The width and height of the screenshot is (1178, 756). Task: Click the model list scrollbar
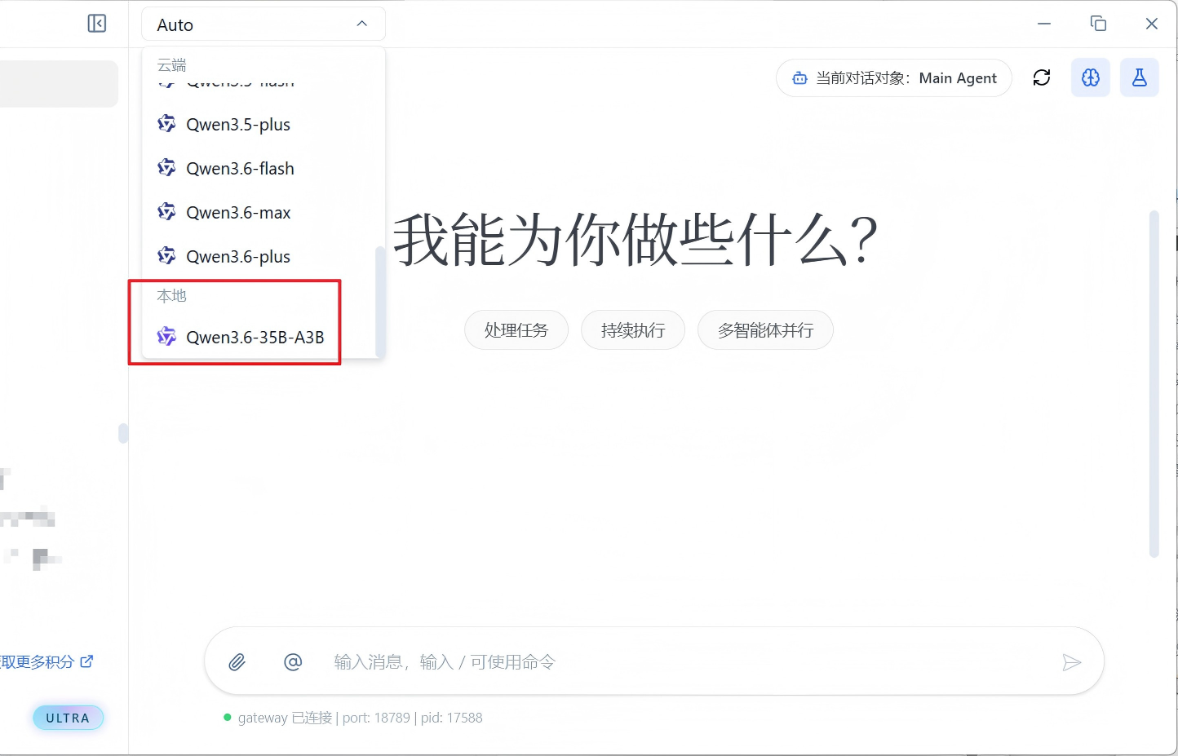379,300
